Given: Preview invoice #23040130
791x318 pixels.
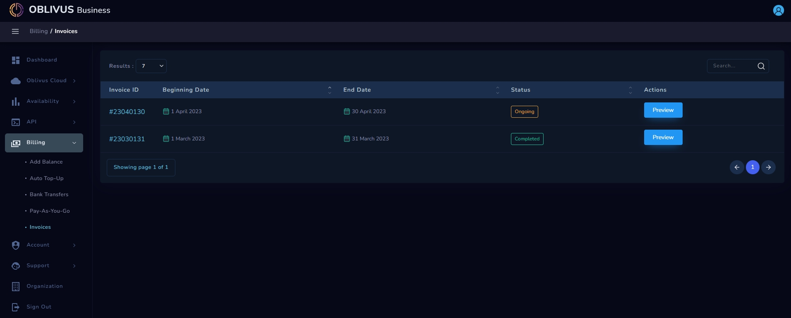Looking at the screenshot, I should (663, 110).
